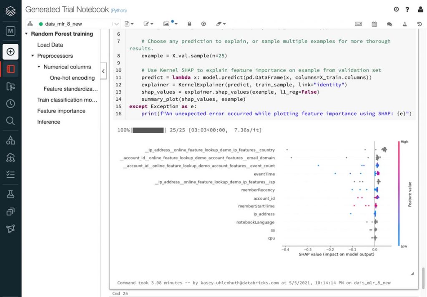427x297 pixels.
Task: Click the notebook permissions lock icon
Action: tap(189, 24)
